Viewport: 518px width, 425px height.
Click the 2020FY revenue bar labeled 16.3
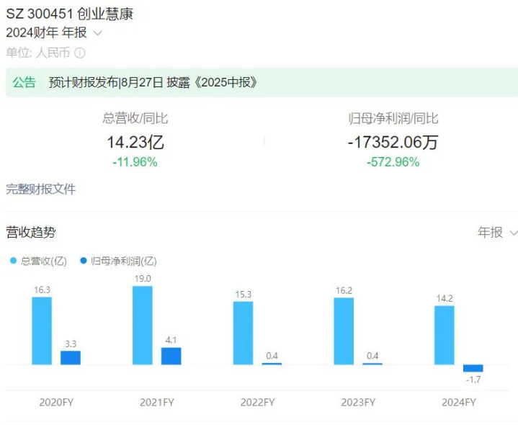42,331
